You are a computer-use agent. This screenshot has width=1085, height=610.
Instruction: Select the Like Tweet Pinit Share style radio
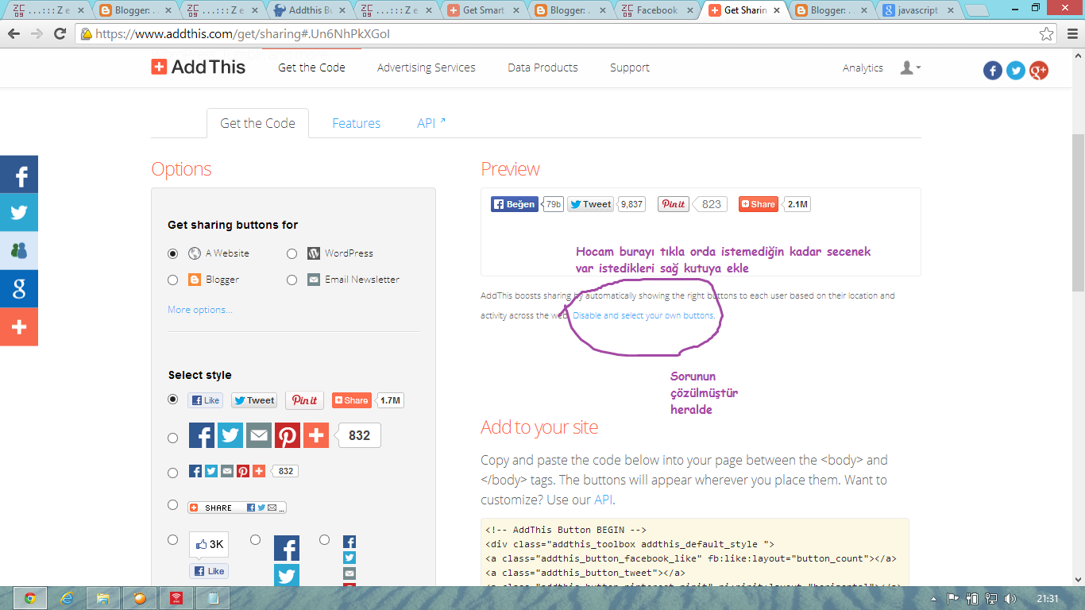pyautogui.click(x=173, y=400)
